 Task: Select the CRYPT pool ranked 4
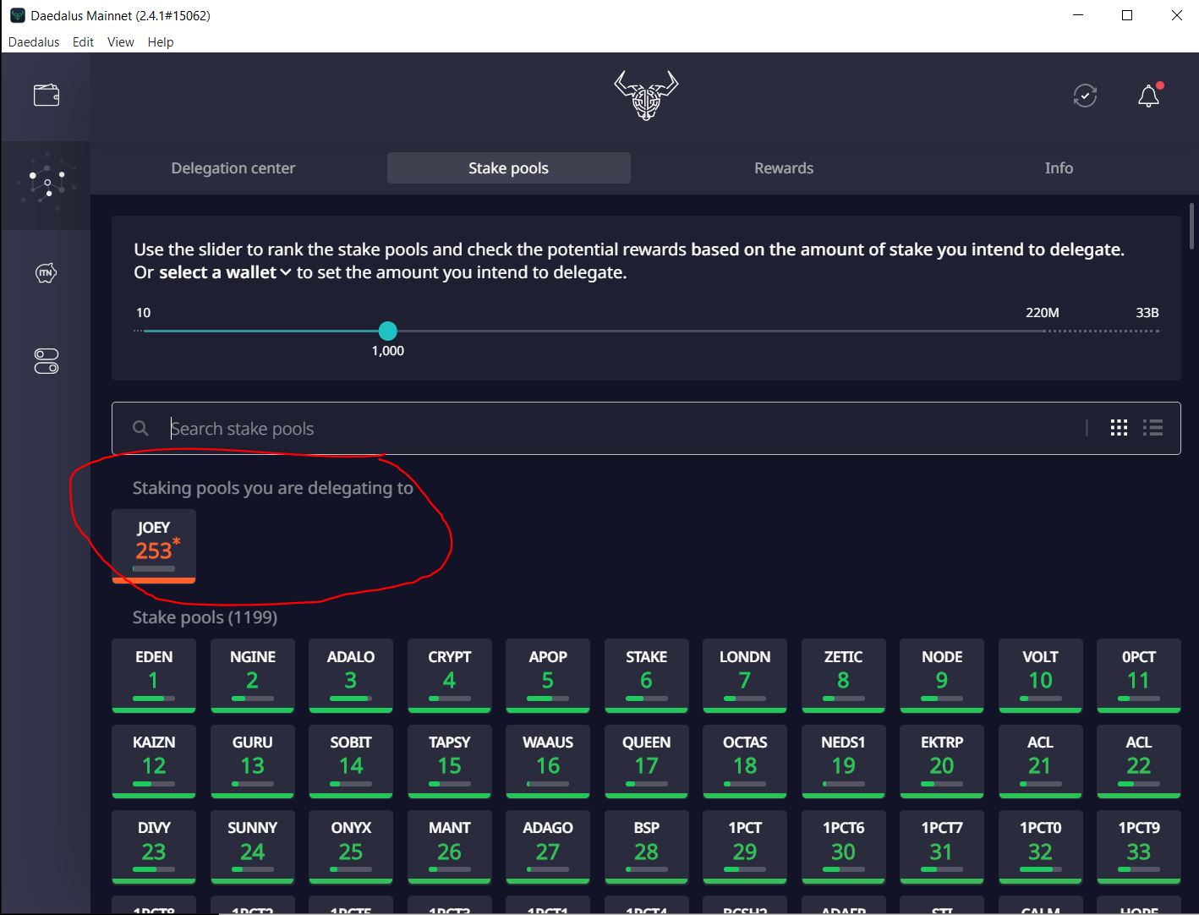tap(449, 676)
